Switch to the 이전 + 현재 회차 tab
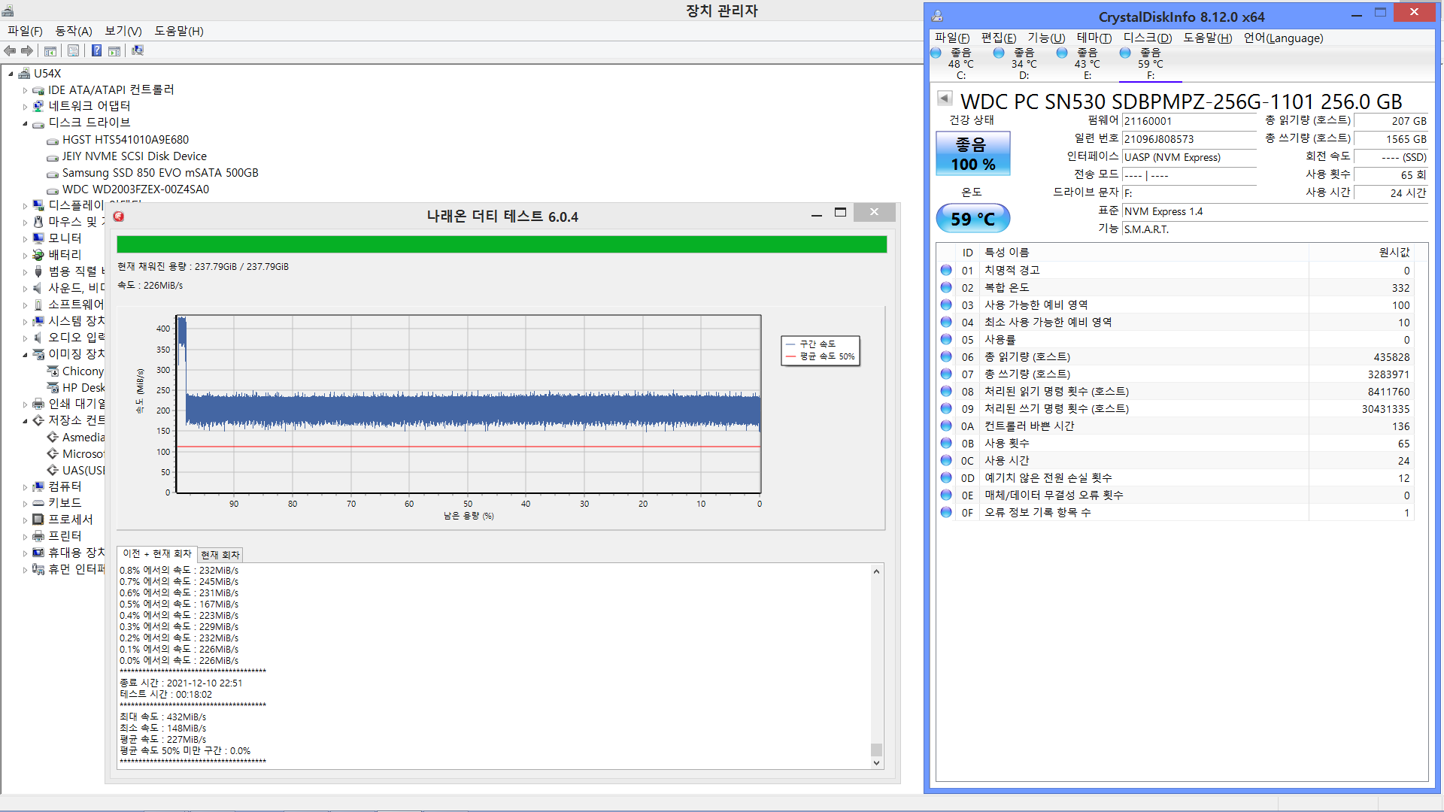Viewport: 1444px width, 812px height. 157,553
